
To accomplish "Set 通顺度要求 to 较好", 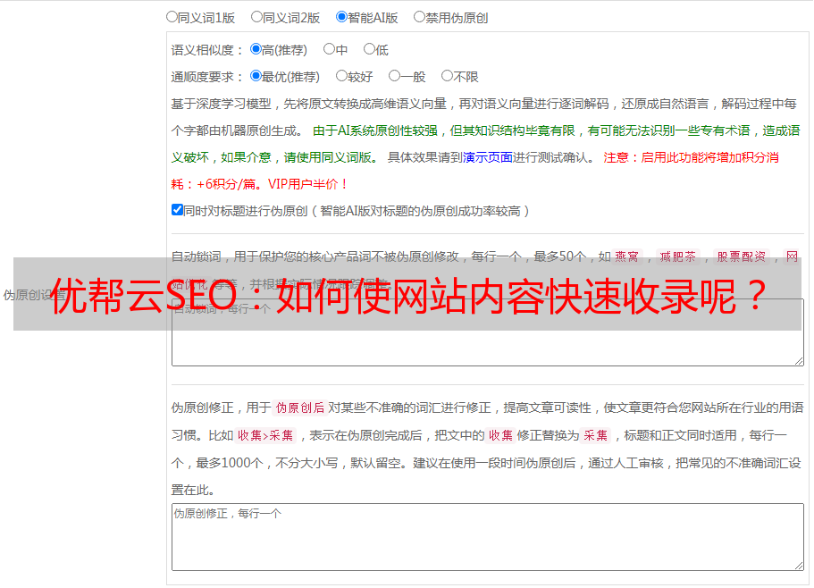I will pos(341,76).
